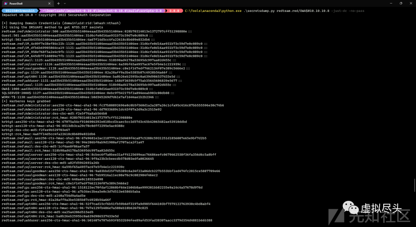This screenshot has height=227, width=416.
Task: Close the terminal window
Action: 411,3
